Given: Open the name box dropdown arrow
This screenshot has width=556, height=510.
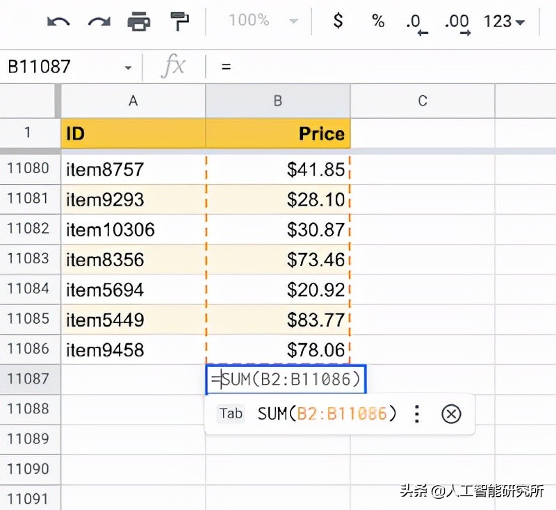Looking at the screenshot, I should (127, 66).
